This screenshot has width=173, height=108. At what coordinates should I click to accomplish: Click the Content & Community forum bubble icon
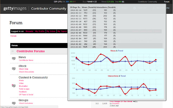[x=14, y=86]
